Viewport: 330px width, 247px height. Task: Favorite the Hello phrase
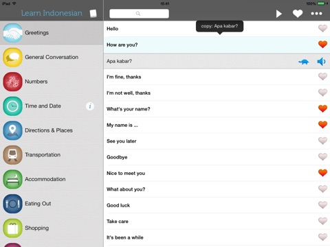(322, 28)
